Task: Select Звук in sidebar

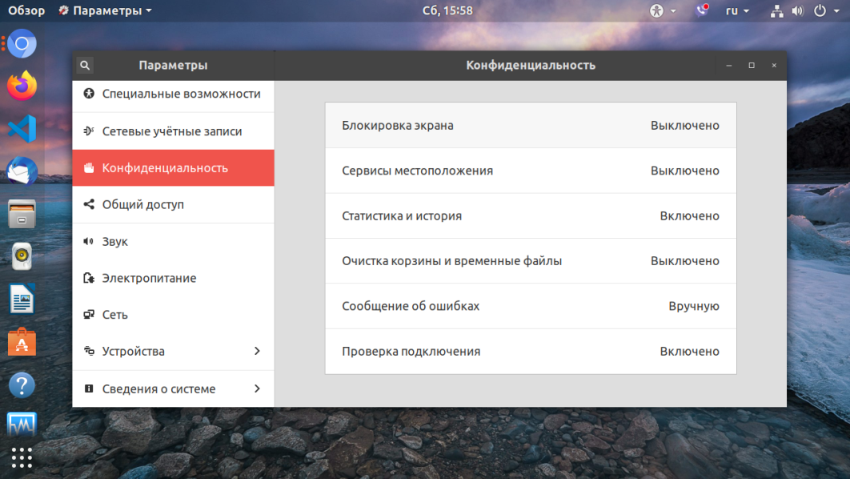Action: 173,241
